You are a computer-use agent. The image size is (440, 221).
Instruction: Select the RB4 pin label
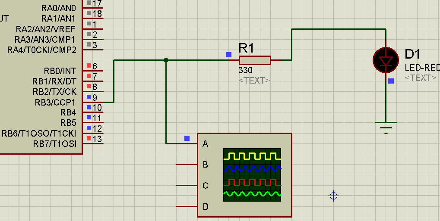click(x=68, y=112)
